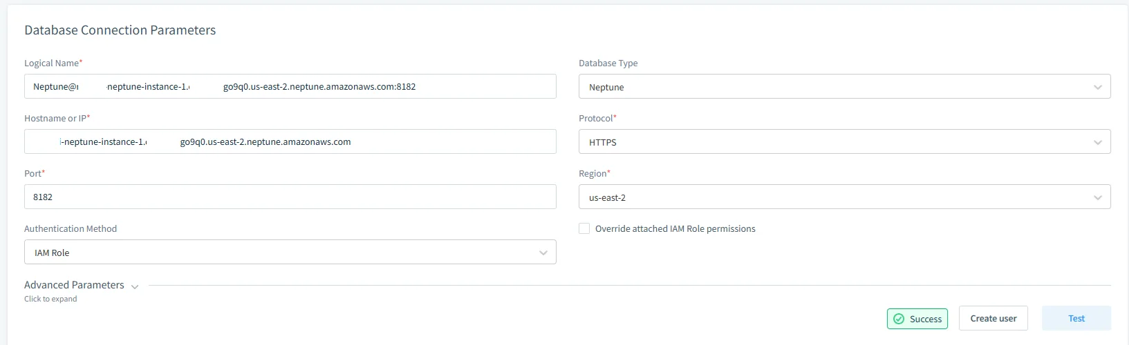Image resolution: width=1129 pixels, height=345 pixels.
Task: Click the Logical Name label
Action: tap(52, 63)
